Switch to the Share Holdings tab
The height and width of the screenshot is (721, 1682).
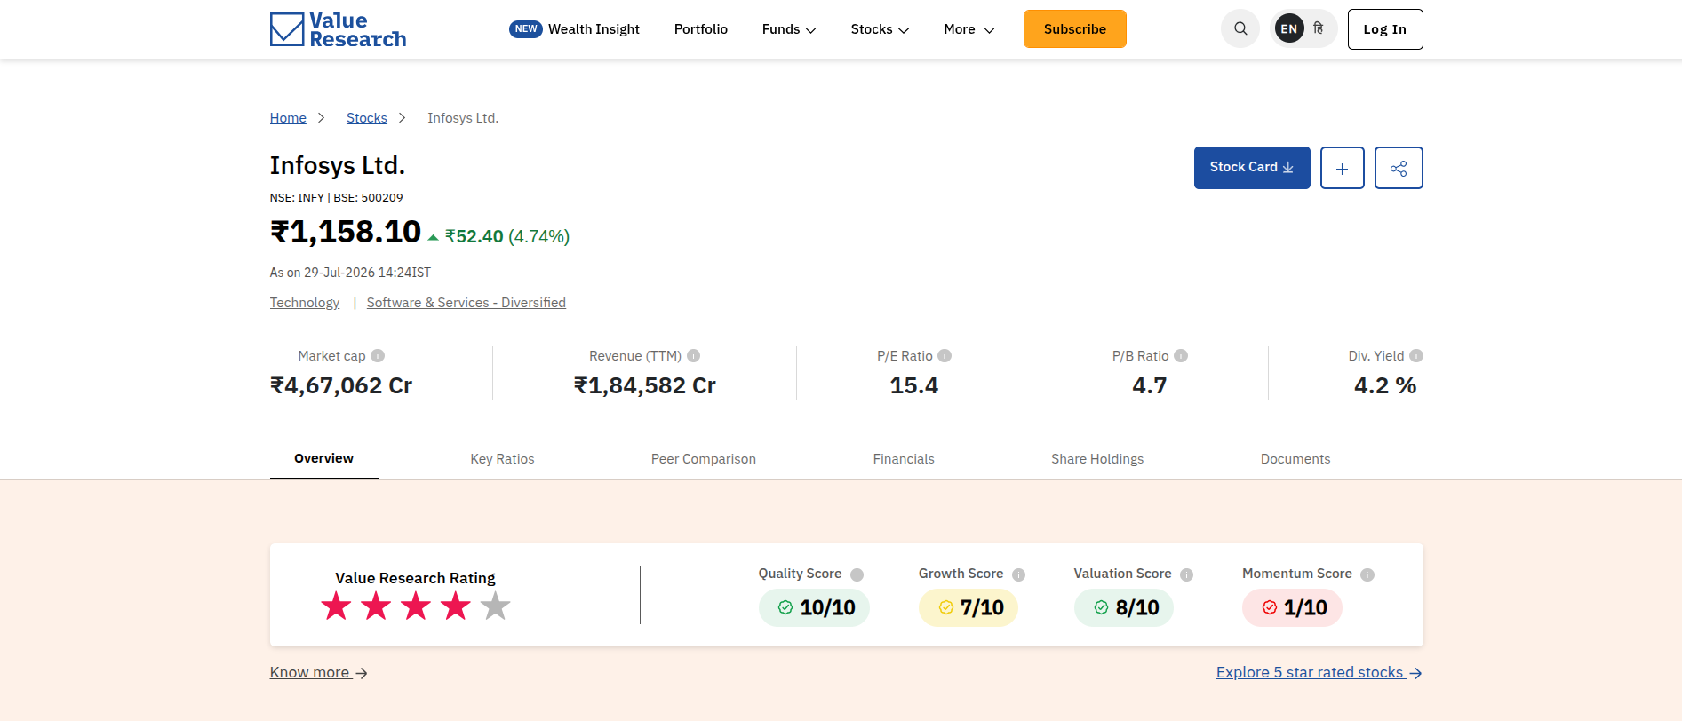click(x=1097, y=459)
